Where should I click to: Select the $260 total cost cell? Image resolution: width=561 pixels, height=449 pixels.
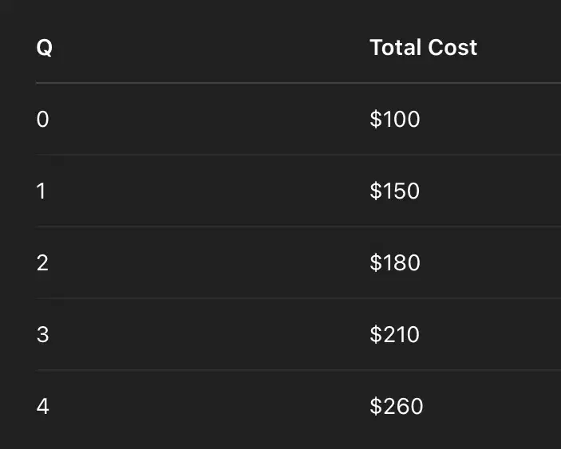click(x=397, y=407)
